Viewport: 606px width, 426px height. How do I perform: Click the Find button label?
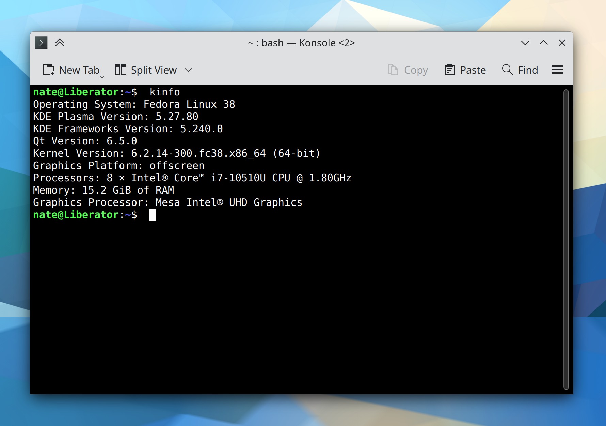(x=528, y=70)
